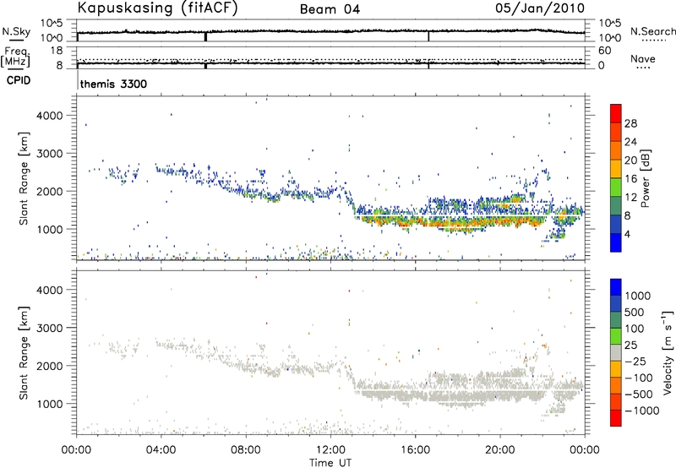The width and height of the screenshot is (676, 468).
Task: Click the "28" tick on the Power scale
Action: [x=630, y=123]
